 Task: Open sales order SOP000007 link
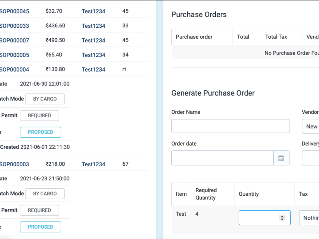tap(14, 40)
